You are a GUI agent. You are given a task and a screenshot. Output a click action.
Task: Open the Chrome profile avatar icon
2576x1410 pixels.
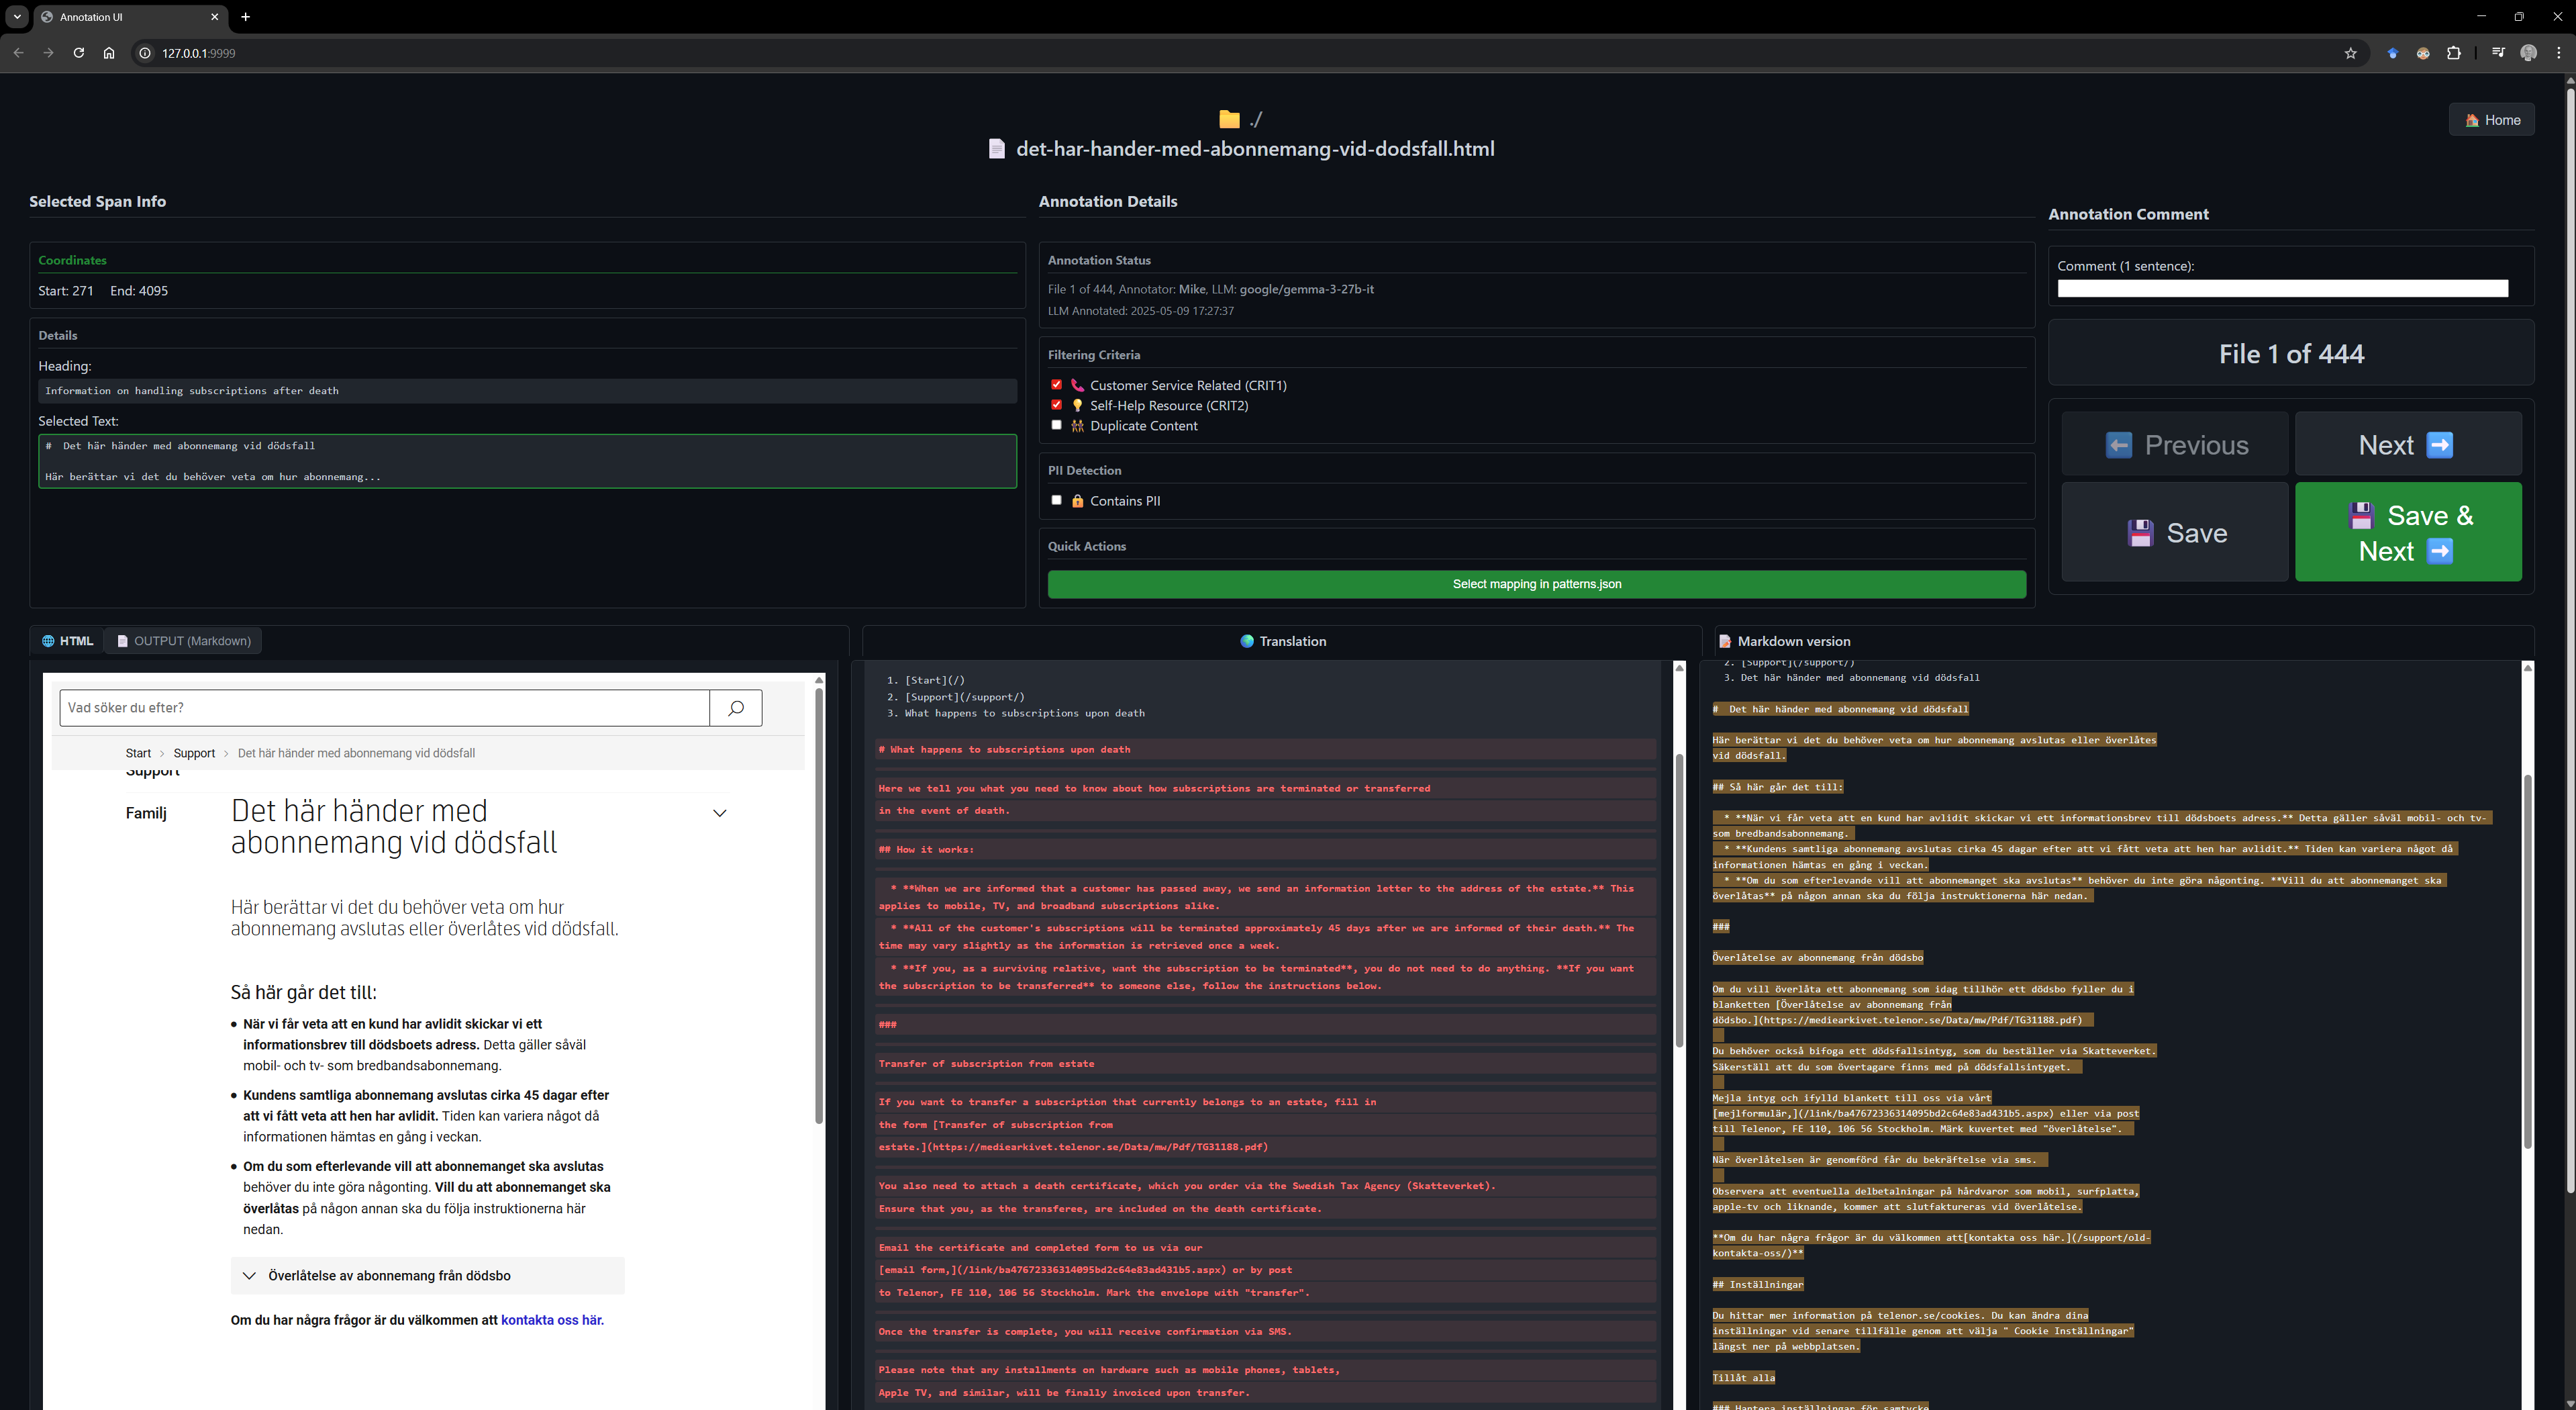(2528, 53)
